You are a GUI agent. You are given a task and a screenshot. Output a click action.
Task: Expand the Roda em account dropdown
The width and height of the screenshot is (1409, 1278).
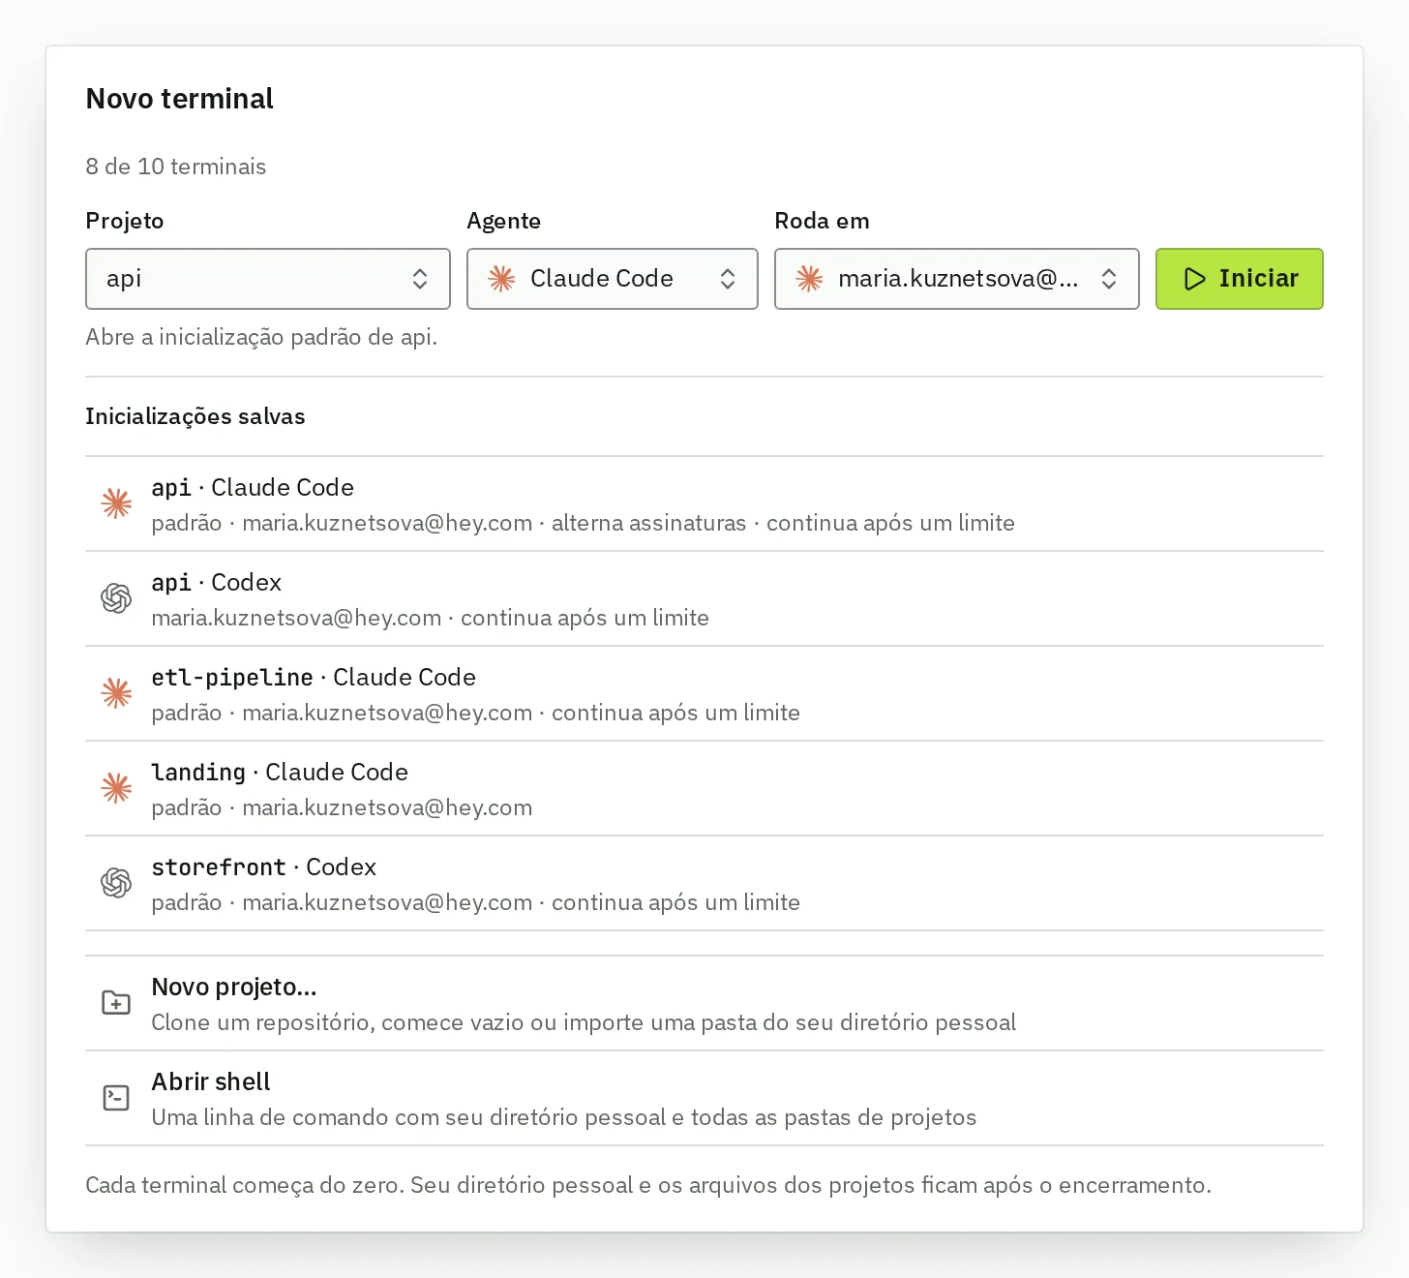tap(957, 279)
